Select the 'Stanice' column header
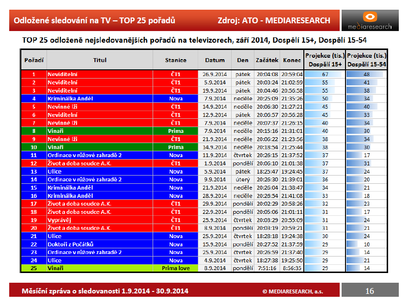The image size is (408, 306). click(175, 60)
